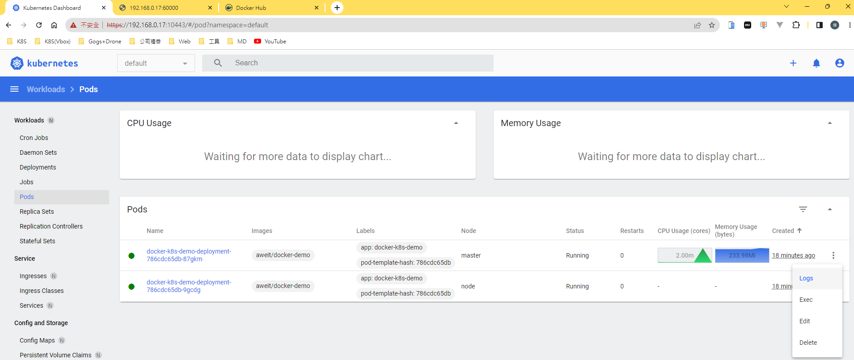Bookmark this page with the star icon
This screenshot has height=360, width=854.
click(712, 25)
